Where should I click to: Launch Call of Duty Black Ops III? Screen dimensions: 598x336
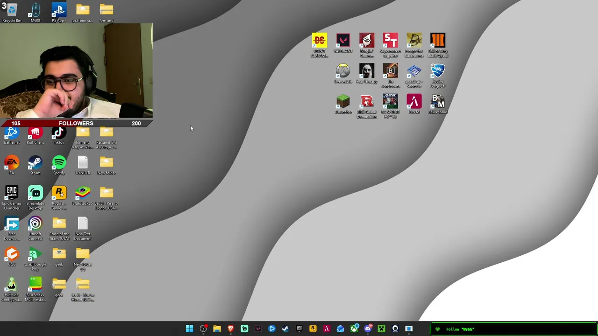coord(438,45)
